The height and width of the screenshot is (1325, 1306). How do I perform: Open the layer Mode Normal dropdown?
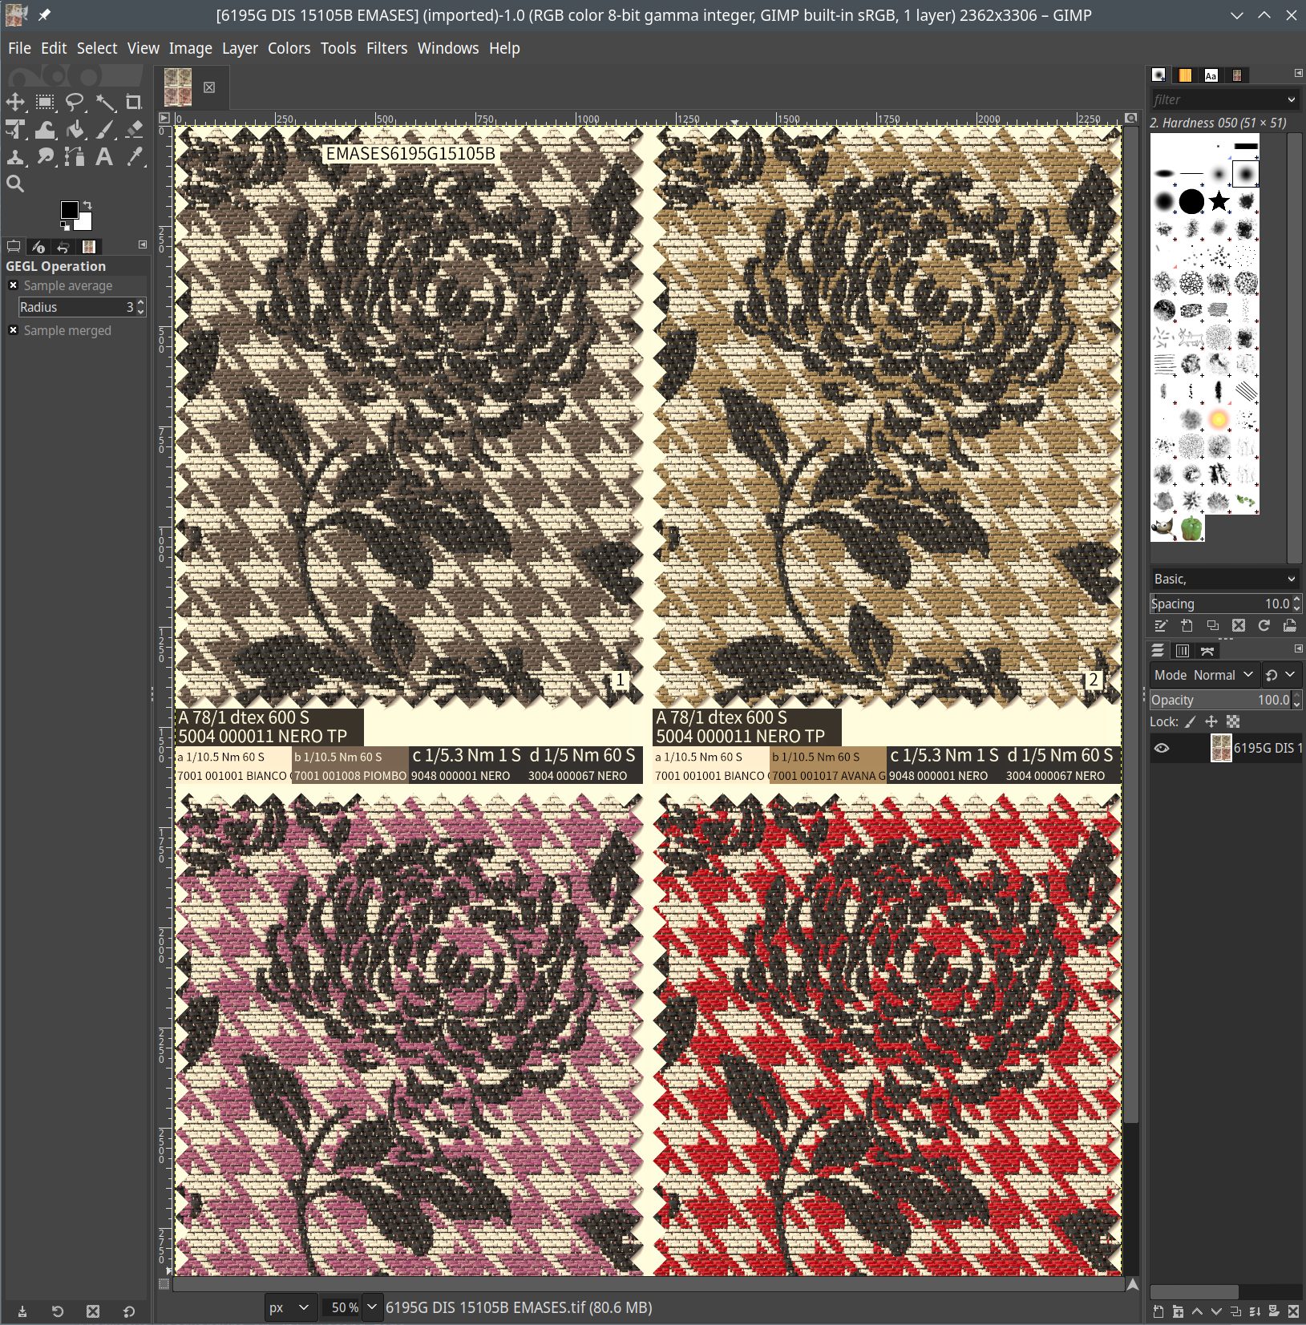click(x=1203, y=675)
